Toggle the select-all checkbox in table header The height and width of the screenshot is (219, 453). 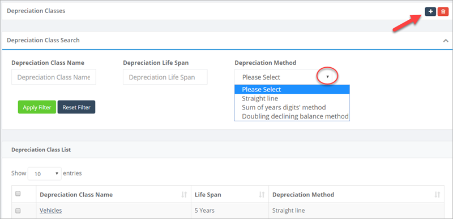point(18,194)
